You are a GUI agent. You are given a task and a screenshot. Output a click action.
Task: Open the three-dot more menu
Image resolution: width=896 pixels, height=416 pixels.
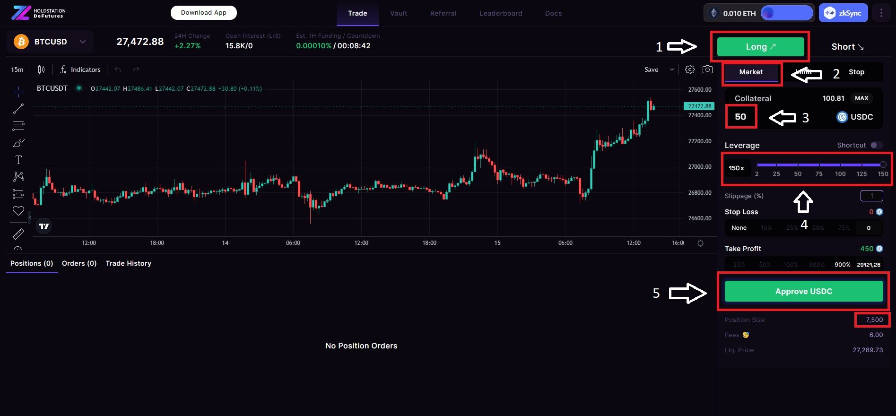point(881,13)
